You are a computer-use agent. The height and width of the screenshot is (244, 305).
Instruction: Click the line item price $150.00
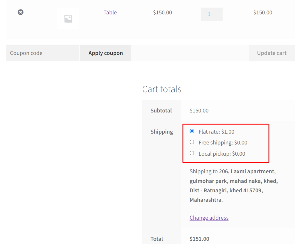162,12
